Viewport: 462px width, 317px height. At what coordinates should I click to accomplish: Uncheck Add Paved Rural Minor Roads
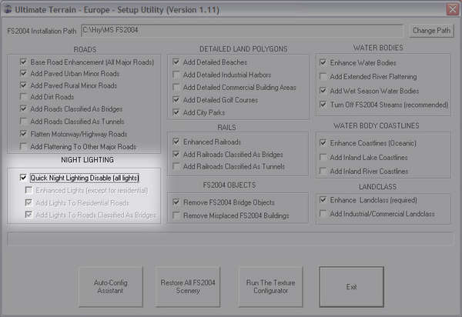coord(23,85)
